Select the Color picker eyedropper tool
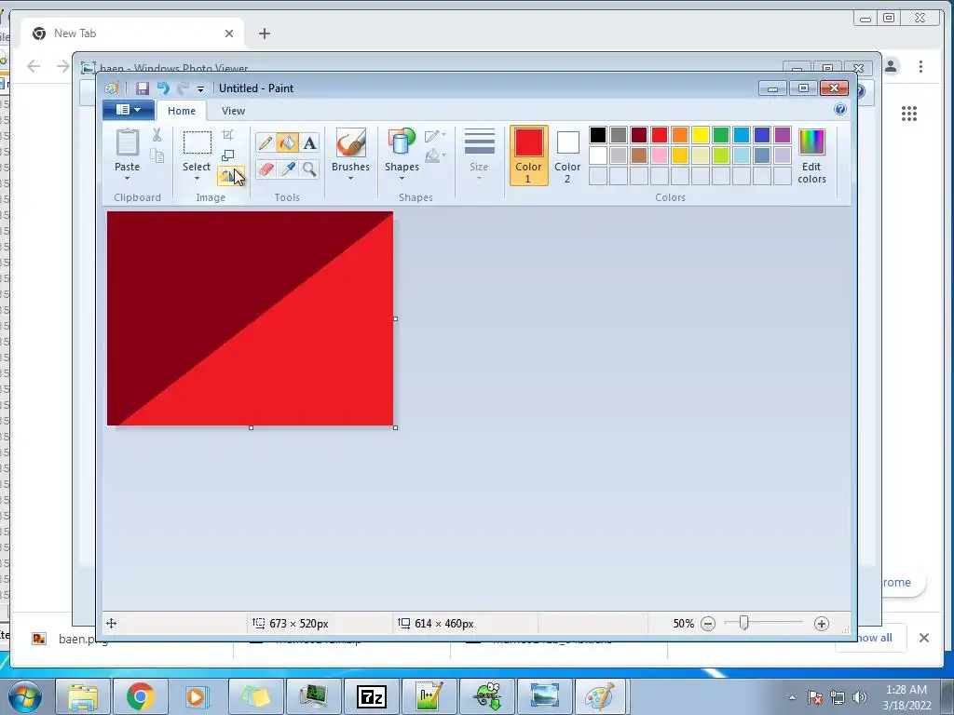 [x=287, y=169]
